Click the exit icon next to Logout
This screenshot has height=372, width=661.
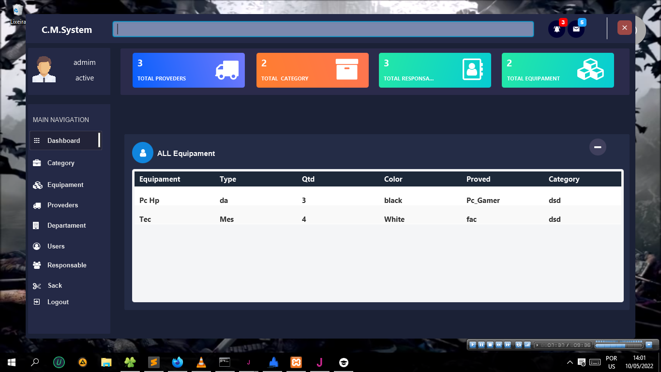pos(36,302)
